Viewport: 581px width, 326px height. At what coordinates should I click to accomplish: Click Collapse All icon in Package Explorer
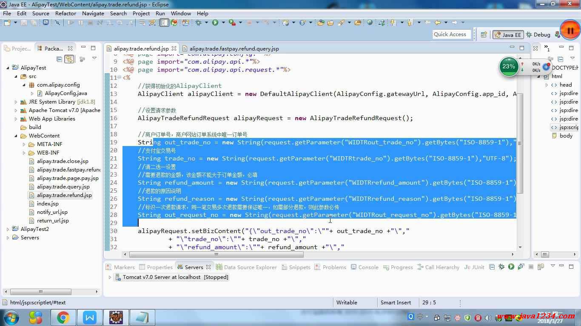(59, 59)
